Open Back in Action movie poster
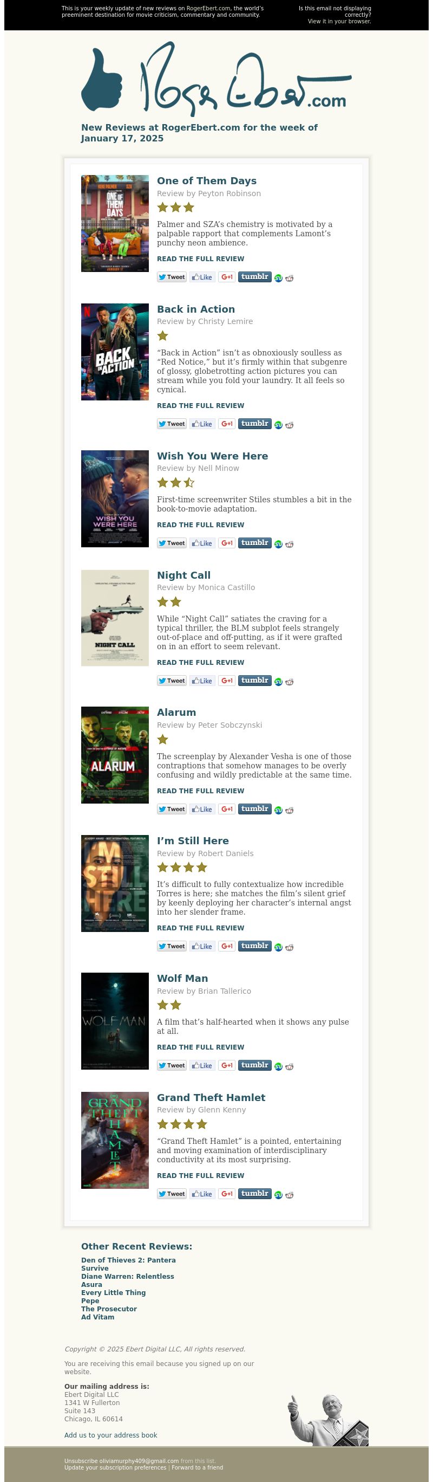Image resolution: width=433 pixels, height=1482 pixels. click(x=114, y=352)
